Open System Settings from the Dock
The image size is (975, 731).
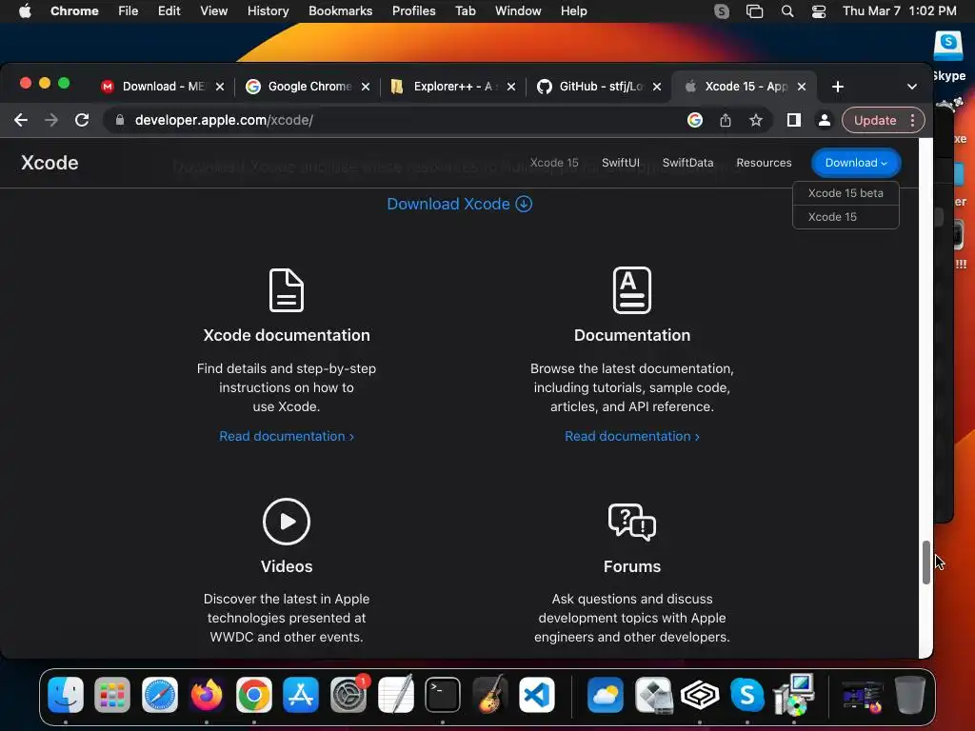pyautogui.click(x=348, y=694)
